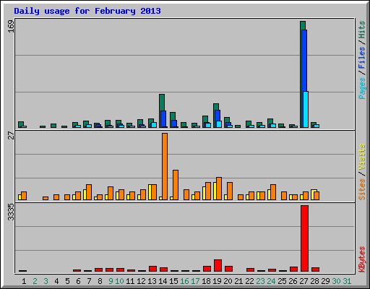Image resolution: width=370 pixels, height=289 pixels.
Task: Click the blue 'Files' legend label
Action: coord(361,58)
